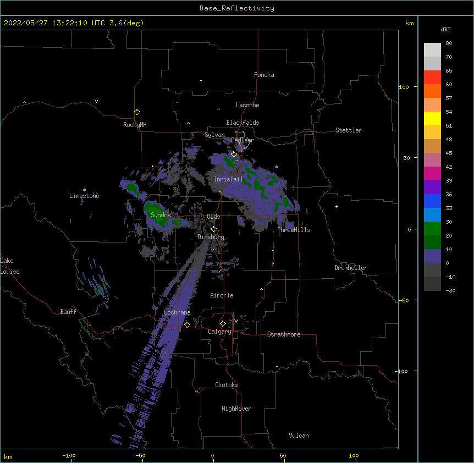Screen dimensions: 474x463
Task: Click the Lake Louise label
Action: coord(10,266)
